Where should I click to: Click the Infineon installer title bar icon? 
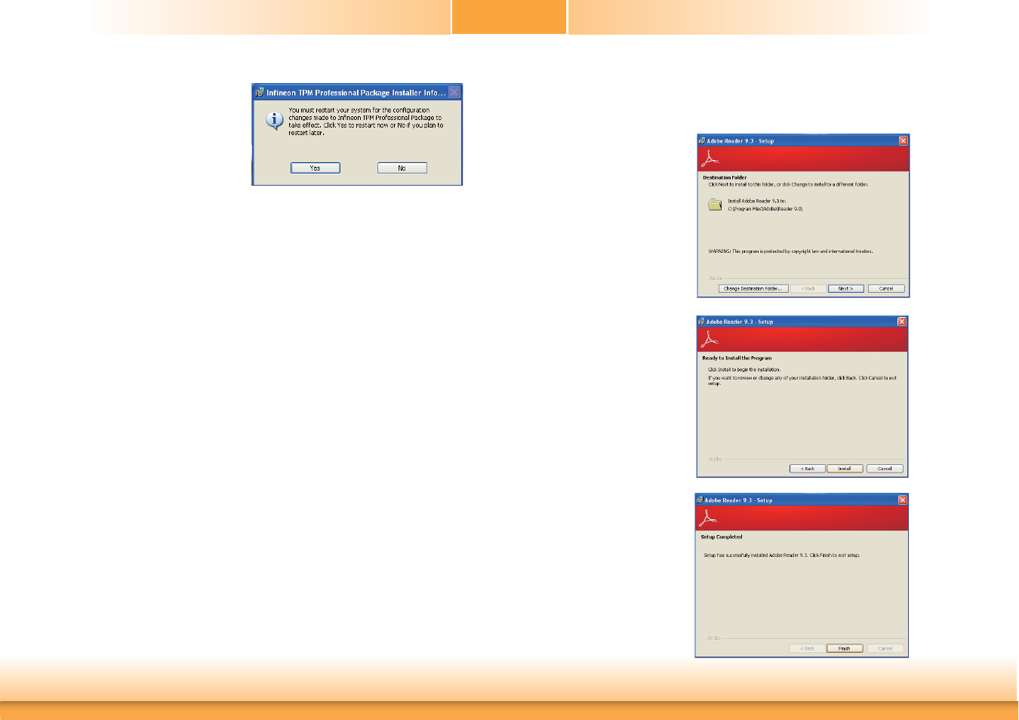pos(259,92)
